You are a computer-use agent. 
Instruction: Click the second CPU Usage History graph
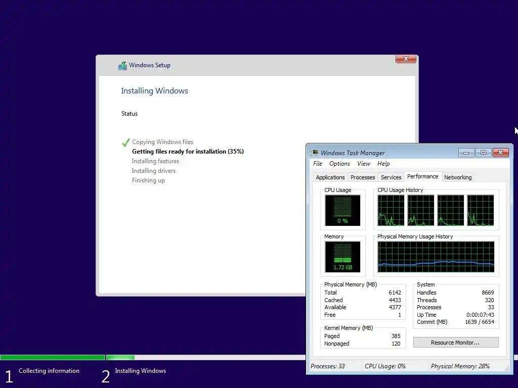[420, 210]
